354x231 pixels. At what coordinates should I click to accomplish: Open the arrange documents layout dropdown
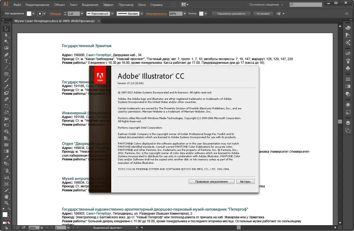185,4
